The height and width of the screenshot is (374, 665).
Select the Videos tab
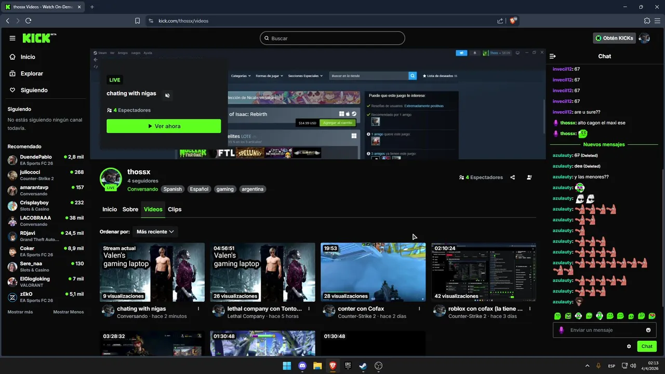tap(153, 209)
